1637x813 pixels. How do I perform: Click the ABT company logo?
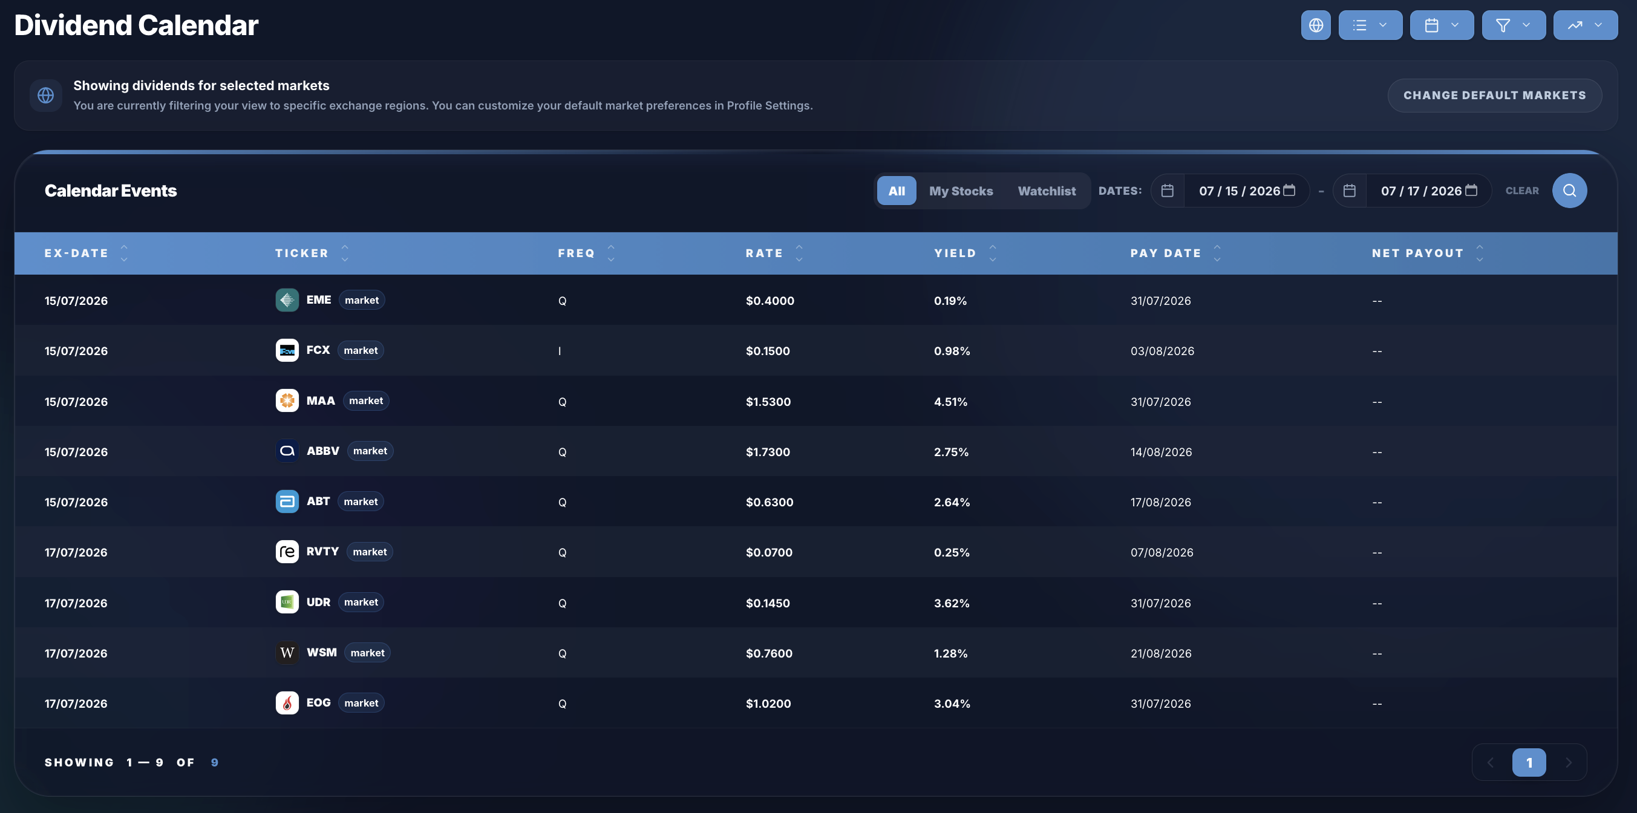(287, 501)
